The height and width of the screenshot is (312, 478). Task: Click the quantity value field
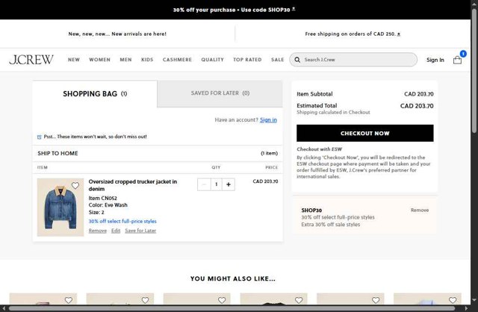click(216, 184)
